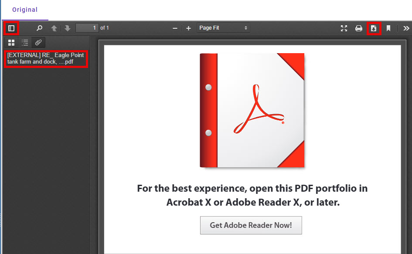Zoom out with the minus button
Screen dimensions: 412x254
click(175, 28)
